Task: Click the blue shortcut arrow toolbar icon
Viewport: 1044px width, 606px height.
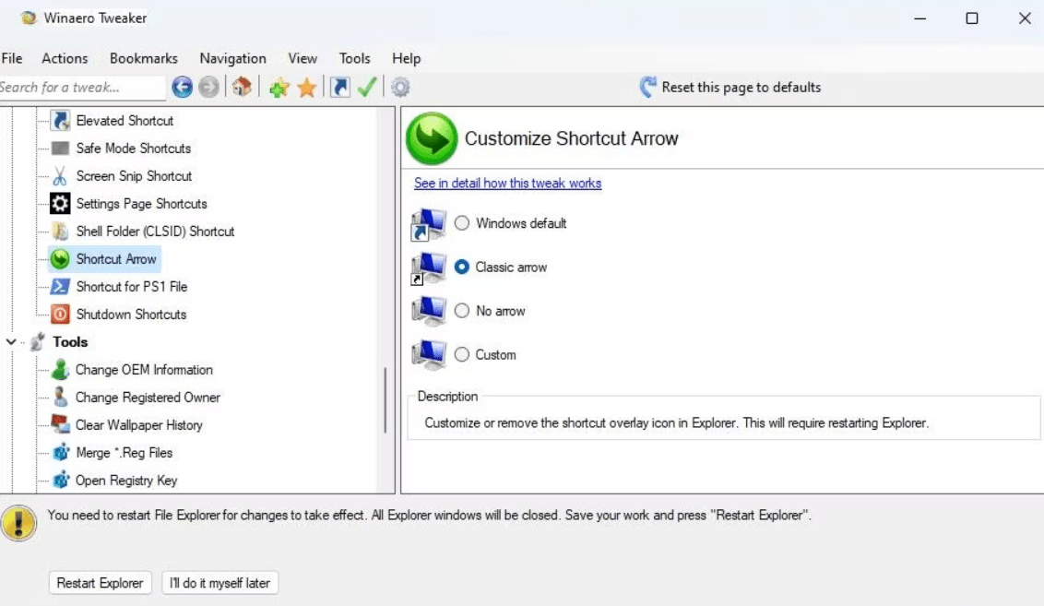Action: 340,88
